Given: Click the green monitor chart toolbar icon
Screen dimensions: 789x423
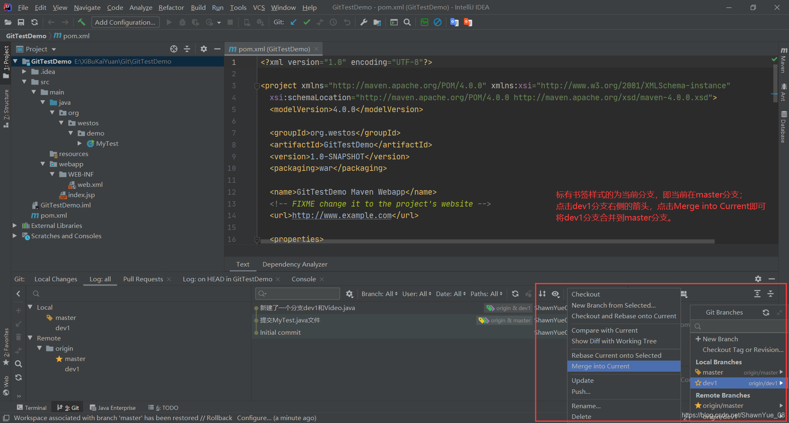Looking at the screenshot, I should pyautogui.click(x=424, y=22).
